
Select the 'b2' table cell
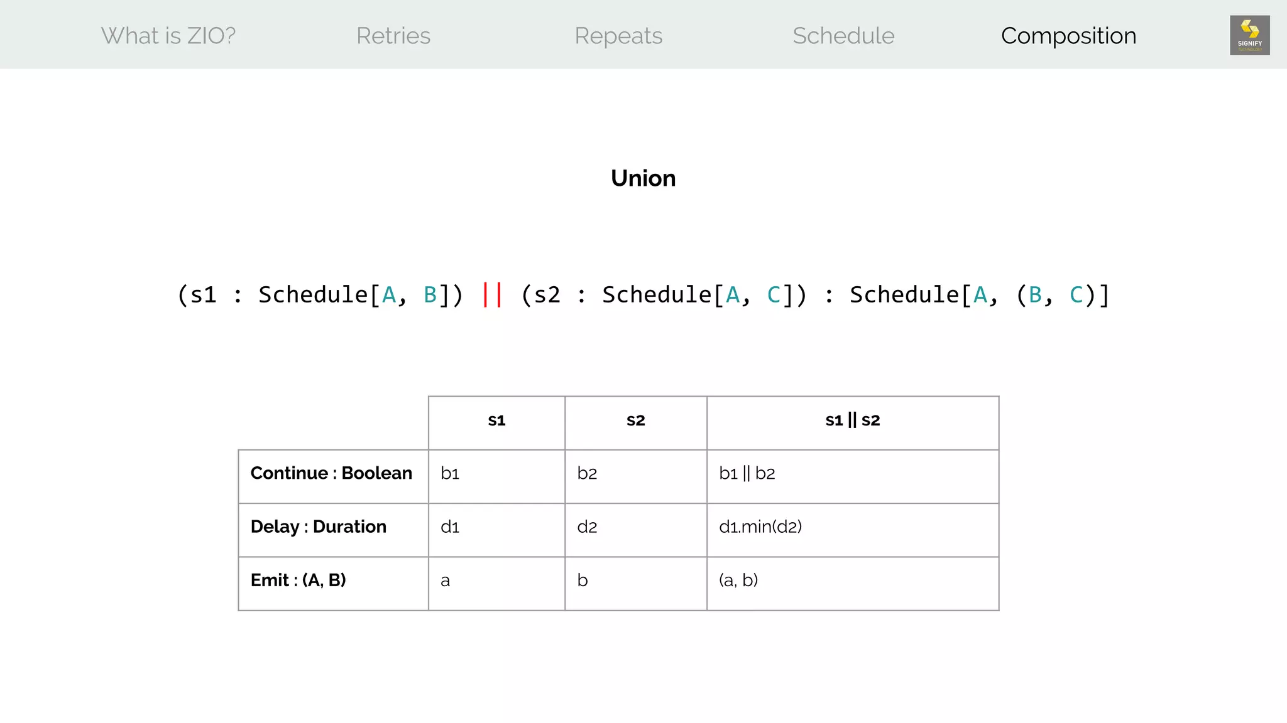click(x=636, y=476)
